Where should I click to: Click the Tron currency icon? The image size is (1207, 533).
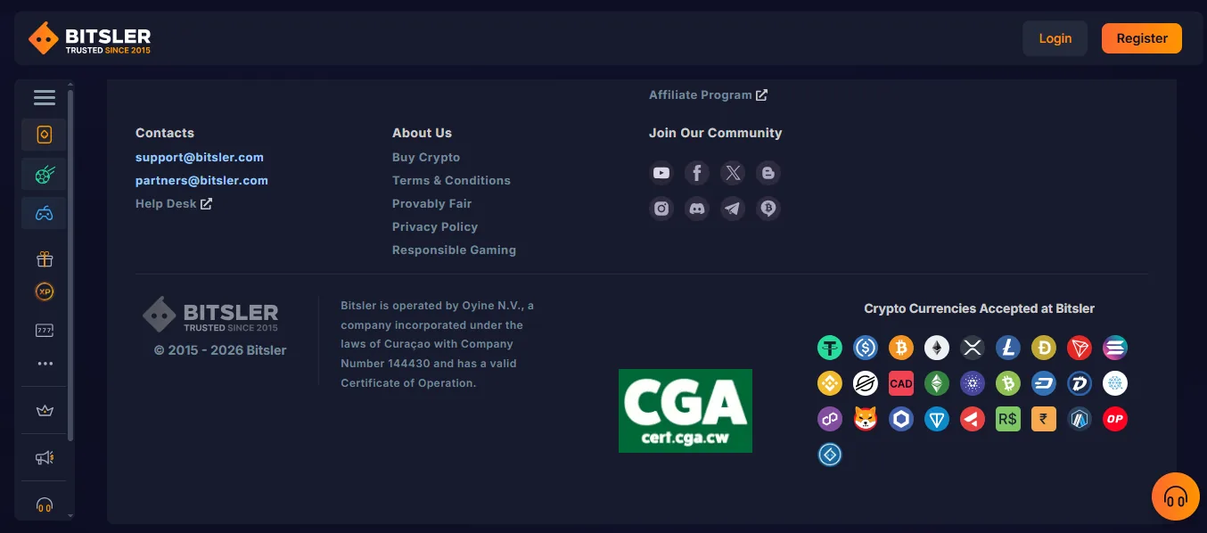(1080, 348)
